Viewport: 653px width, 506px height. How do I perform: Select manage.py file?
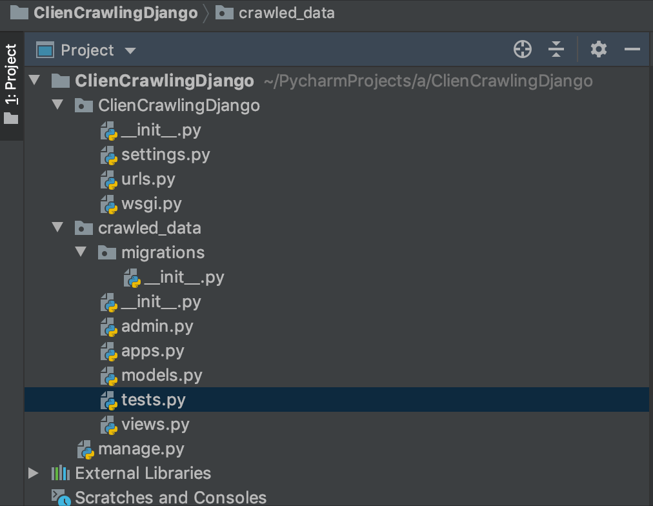[x=141, y=449]
